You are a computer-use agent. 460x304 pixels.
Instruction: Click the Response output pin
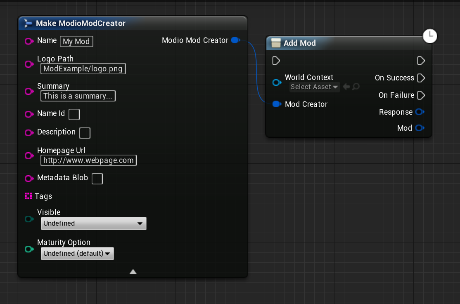[420, 112]
